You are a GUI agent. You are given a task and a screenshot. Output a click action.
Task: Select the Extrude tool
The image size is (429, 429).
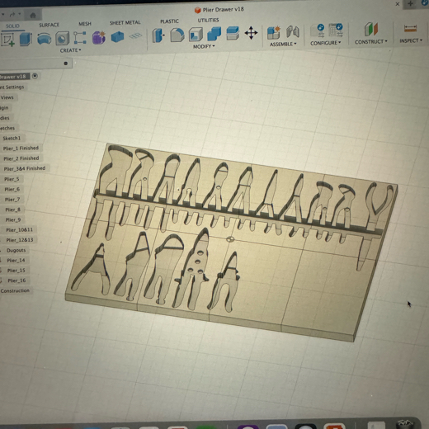click(x=26, y=39)
